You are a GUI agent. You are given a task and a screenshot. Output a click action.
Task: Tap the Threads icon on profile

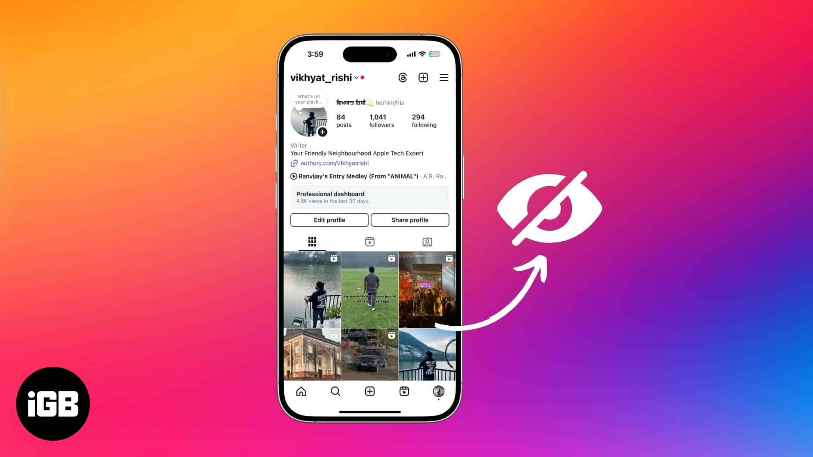(x=403, y=77)
